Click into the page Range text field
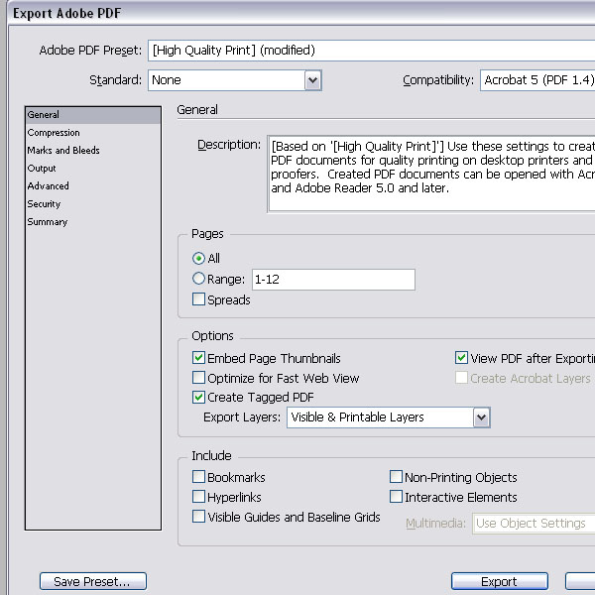 coord(333,280)
